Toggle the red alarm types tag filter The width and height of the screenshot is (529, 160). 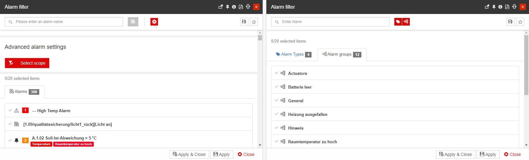coord(398,22)
